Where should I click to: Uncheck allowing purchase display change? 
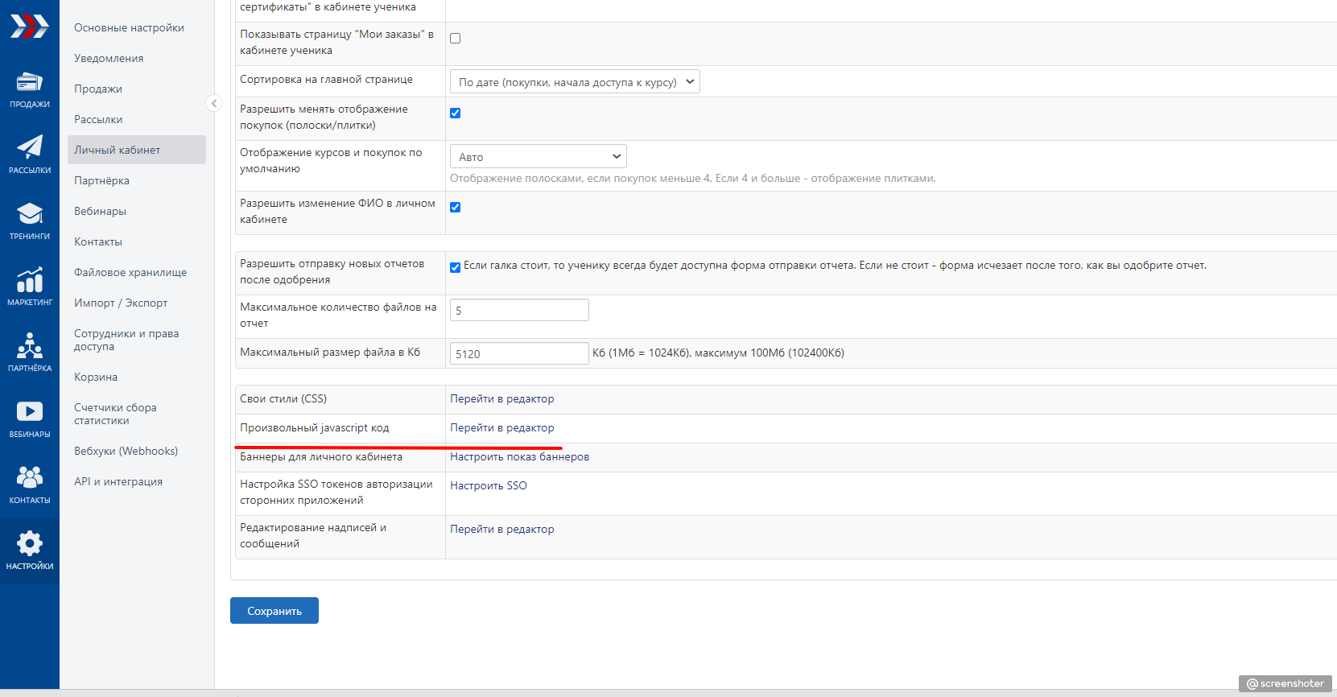(x=456, y=113)
